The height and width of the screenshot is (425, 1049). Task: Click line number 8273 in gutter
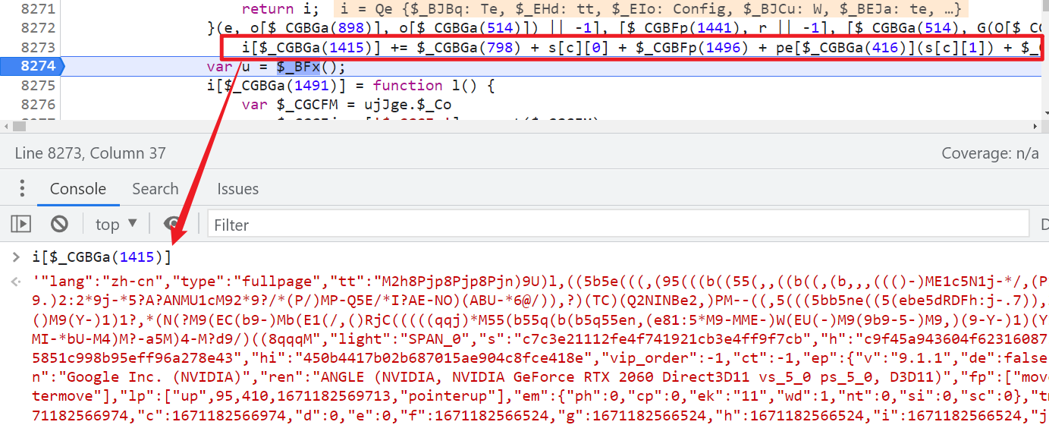click(38, 47)
